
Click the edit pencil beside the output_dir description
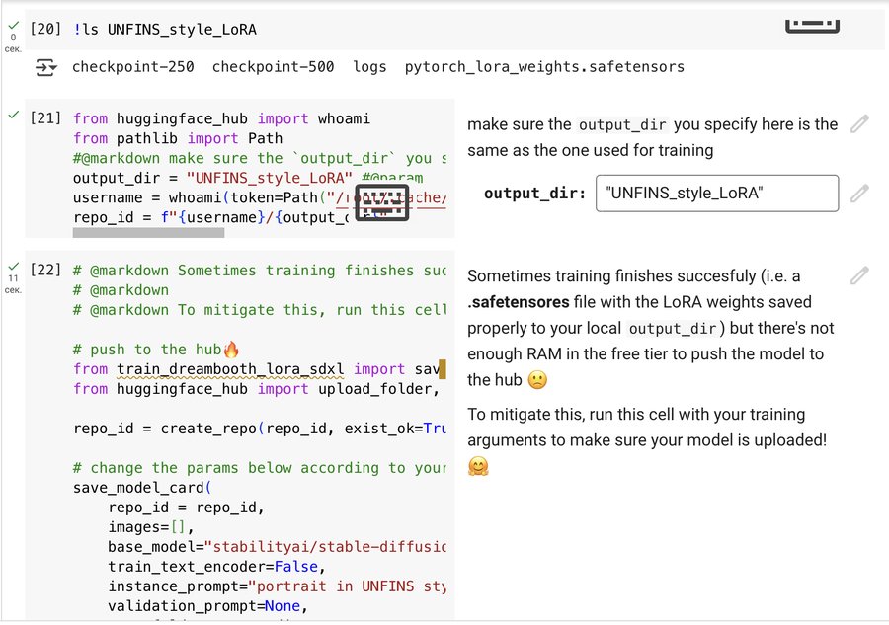pos(859,124)
